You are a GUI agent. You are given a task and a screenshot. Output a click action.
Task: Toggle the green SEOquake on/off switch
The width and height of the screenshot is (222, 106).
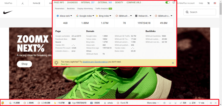coord(167,2)
